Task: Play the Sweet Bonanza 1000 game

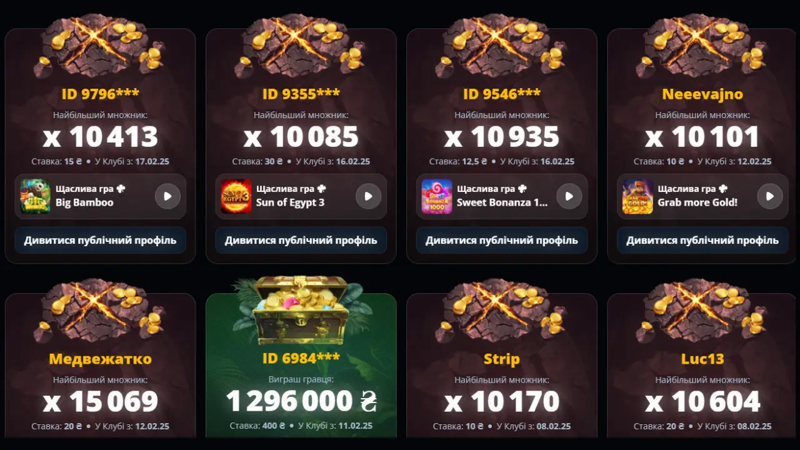Action: pyautogui.click(x=569, y=196)
